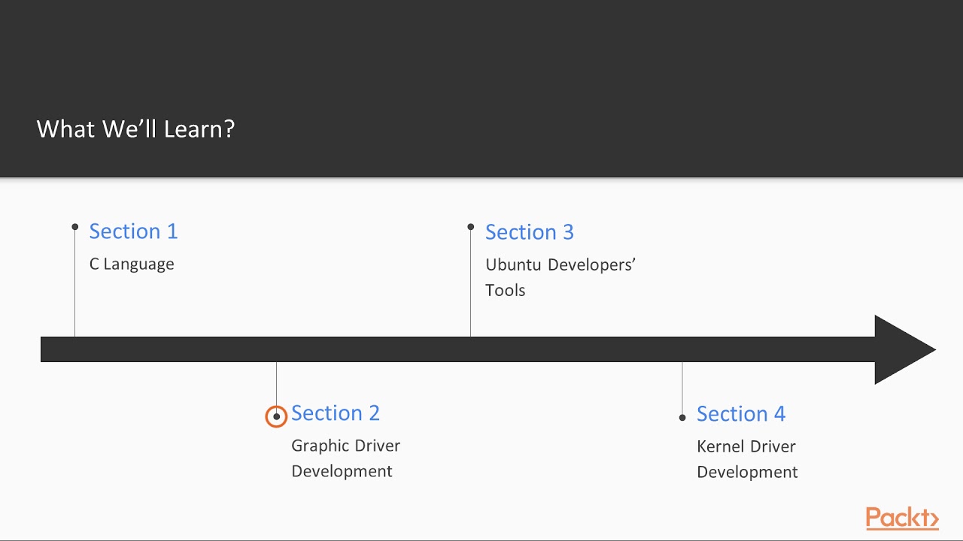Click the "Tools" text under Section 3
This screenshot has height=541, width=963.
coord(505,290)
